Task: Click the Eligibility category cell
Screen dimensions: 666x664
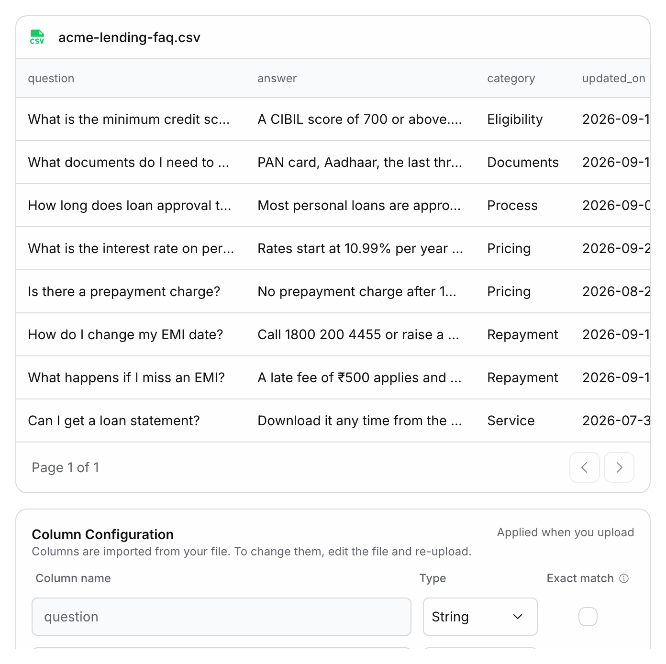Action: click(515, 119)
